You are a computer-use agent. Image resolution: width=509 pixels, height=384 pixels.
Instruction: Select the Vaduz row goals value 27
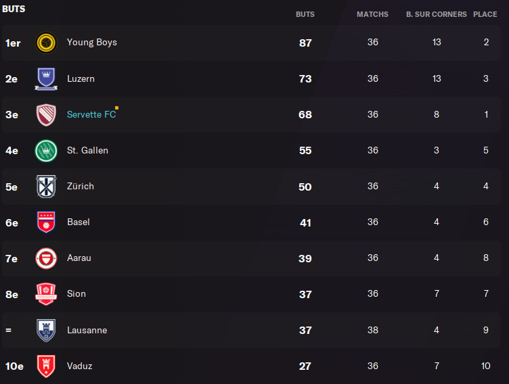(305, 366)
